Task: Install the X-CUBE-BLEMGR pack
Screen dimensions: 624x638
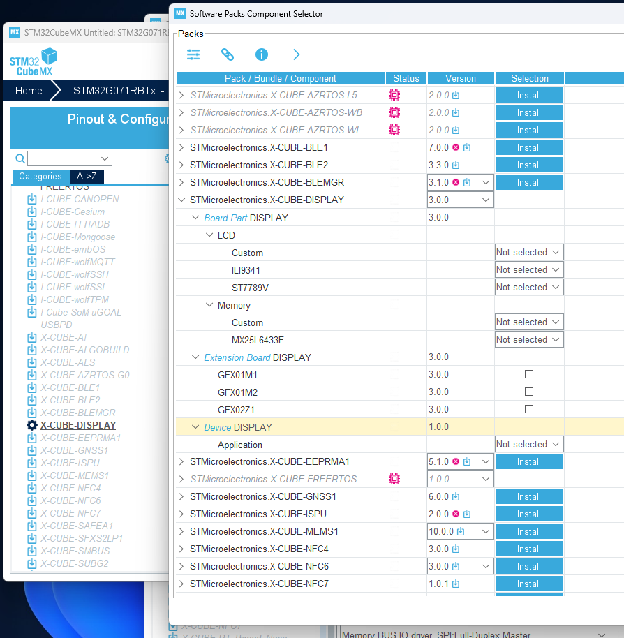Action: point(529,183)
